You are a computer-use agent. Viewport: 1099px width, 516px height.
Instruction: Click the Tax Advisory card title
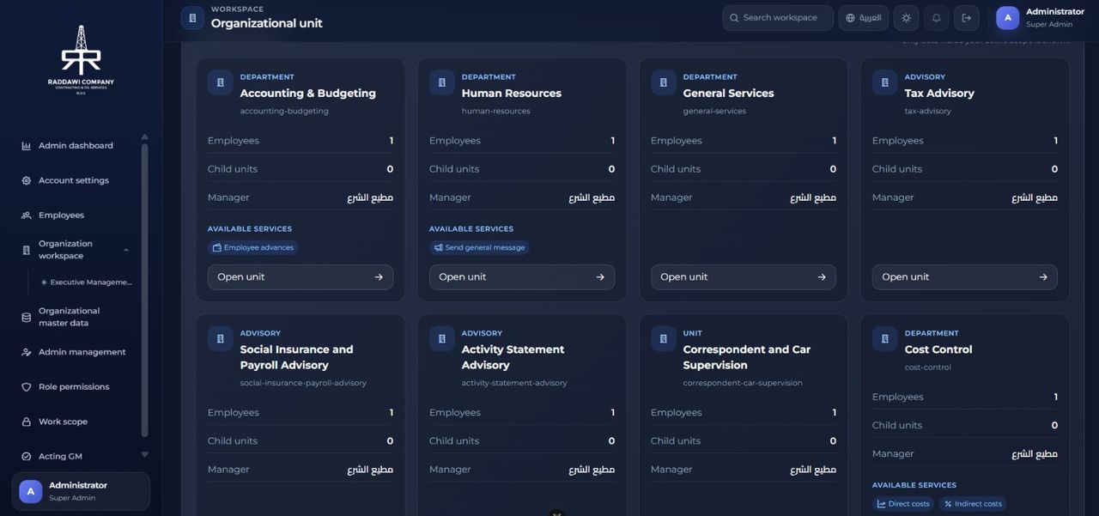939,93
